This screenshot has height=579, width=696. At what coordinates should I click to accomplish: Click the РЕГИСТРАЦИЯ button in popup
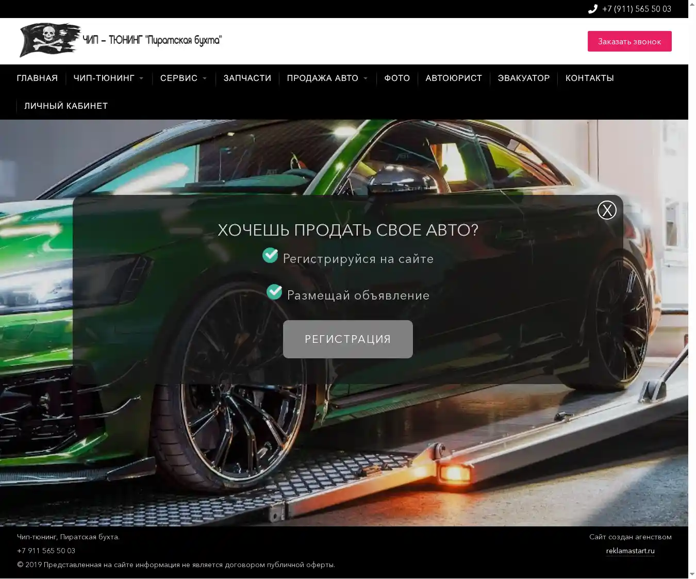348,339
